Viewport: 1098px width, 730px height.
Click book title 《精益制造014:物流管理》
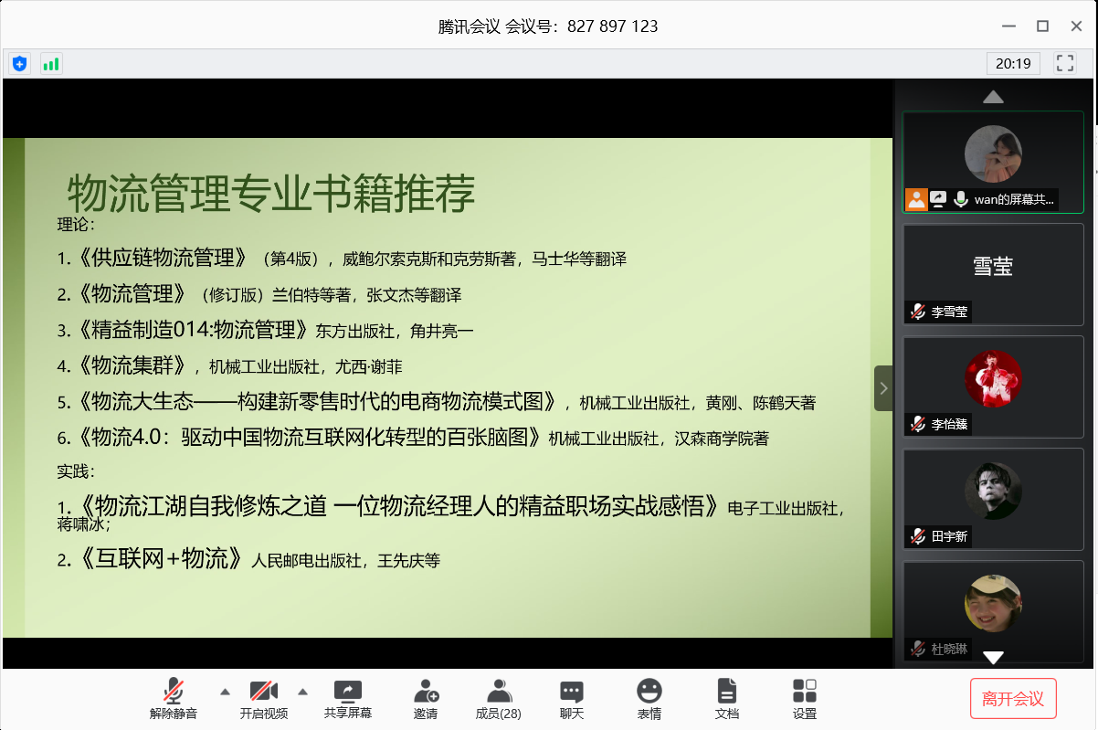tap(192, 330)
